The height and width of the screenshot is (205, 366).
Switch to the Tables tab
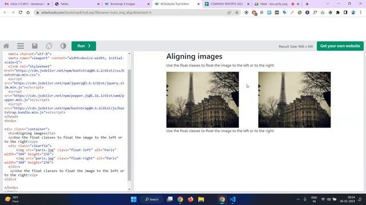[x=77, y=4]
